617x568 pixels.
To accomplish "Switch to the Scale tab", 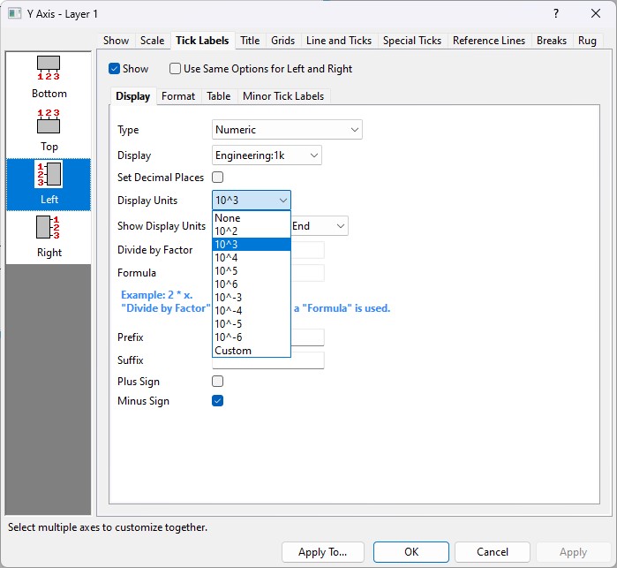I will tap(153, 41).
